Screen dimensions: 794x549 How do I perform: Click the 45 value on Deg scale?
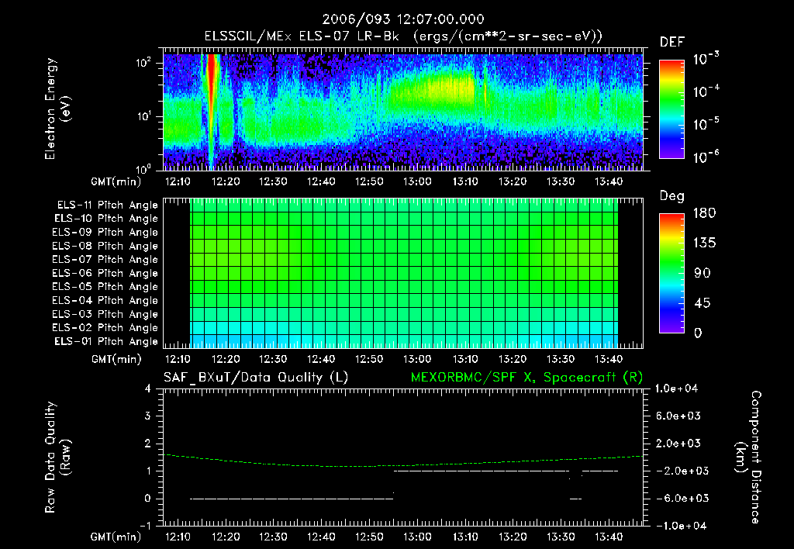pyautogui.click(x=703, y=303)
